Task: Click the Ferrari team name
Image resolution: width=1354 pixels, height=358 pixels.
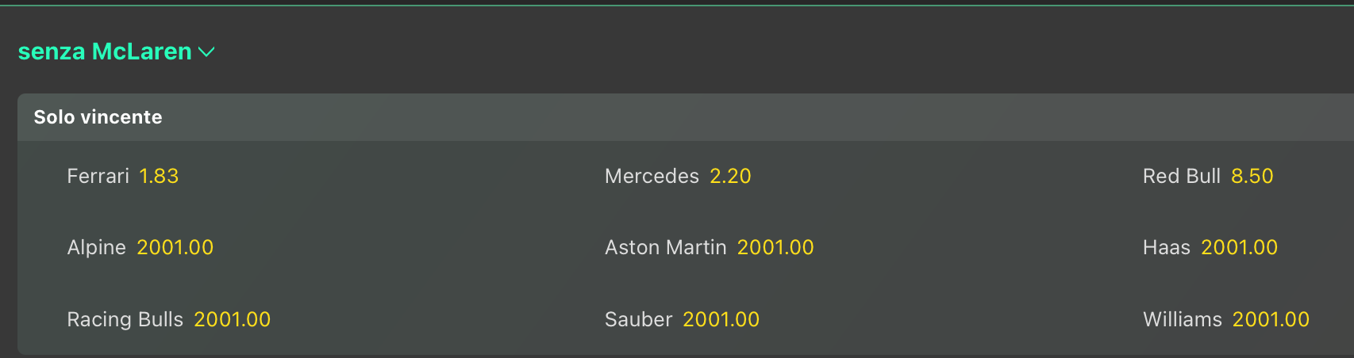Action: click(98, 176)
